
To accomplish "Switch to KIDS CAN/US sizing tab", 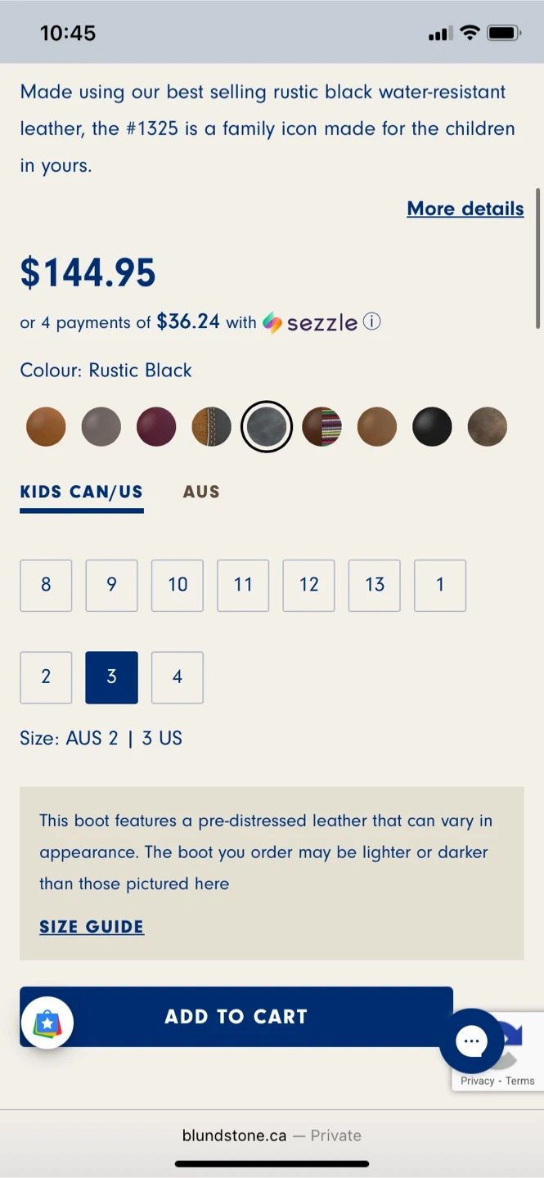I will tap(82, 492).
